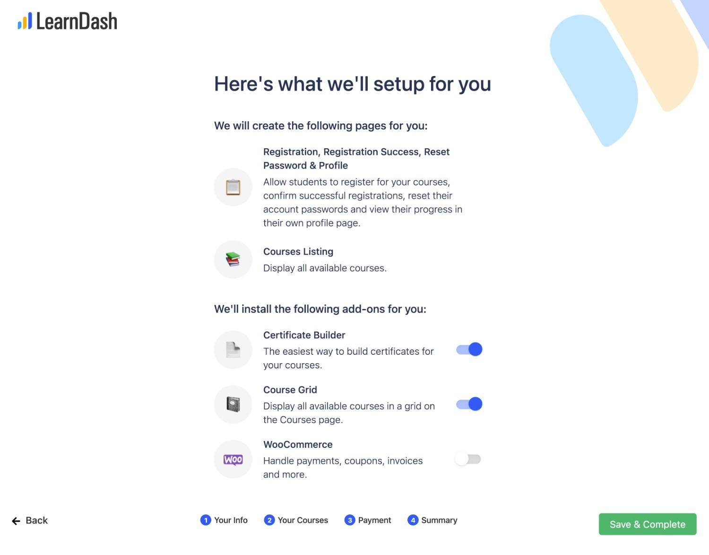
Task: Click the Course Grid notebook icon
Action: coord(233,404)
